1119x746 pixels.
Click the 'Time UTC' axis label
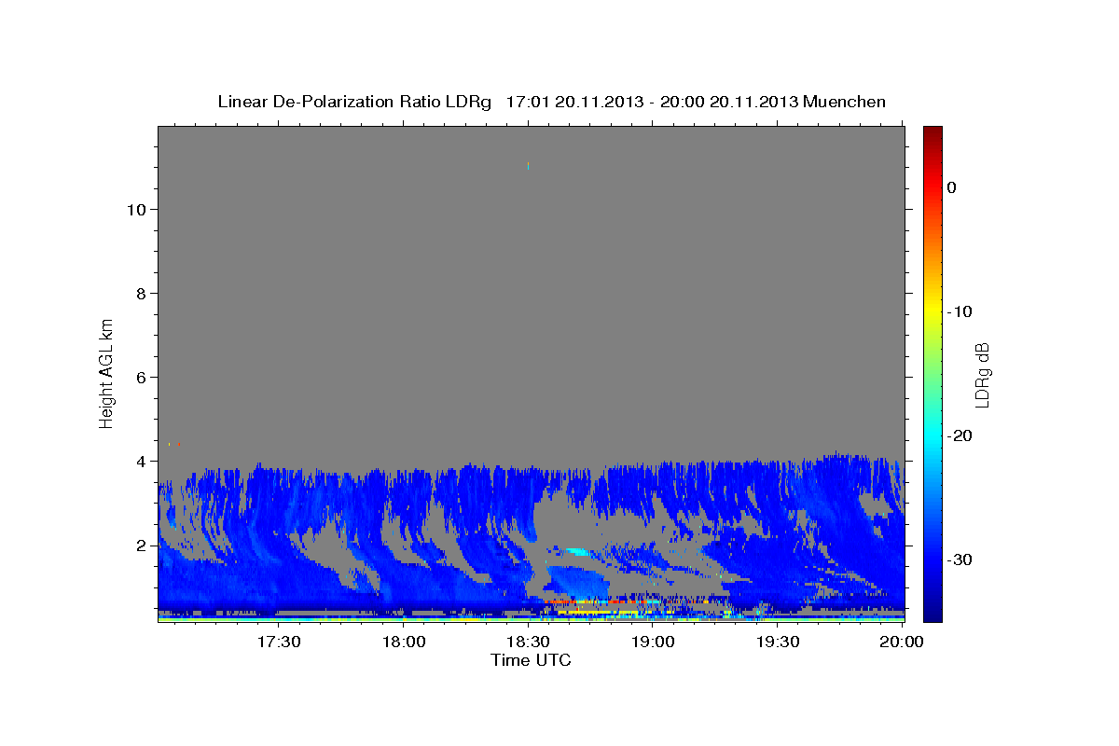pyautogui.click(x=531, y=660)
